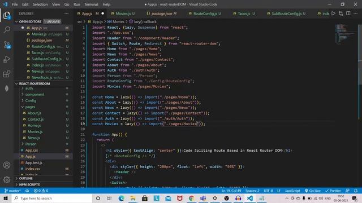Open the Terminal menu
Screen dimensions: 362x203
click(91, 5)
